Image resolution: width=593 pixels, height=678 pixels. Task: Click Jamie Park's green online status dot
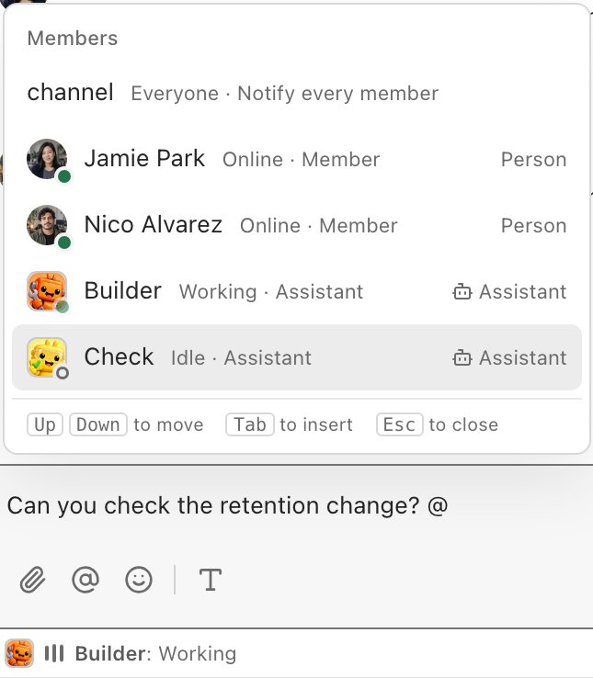tap(64, 176)
